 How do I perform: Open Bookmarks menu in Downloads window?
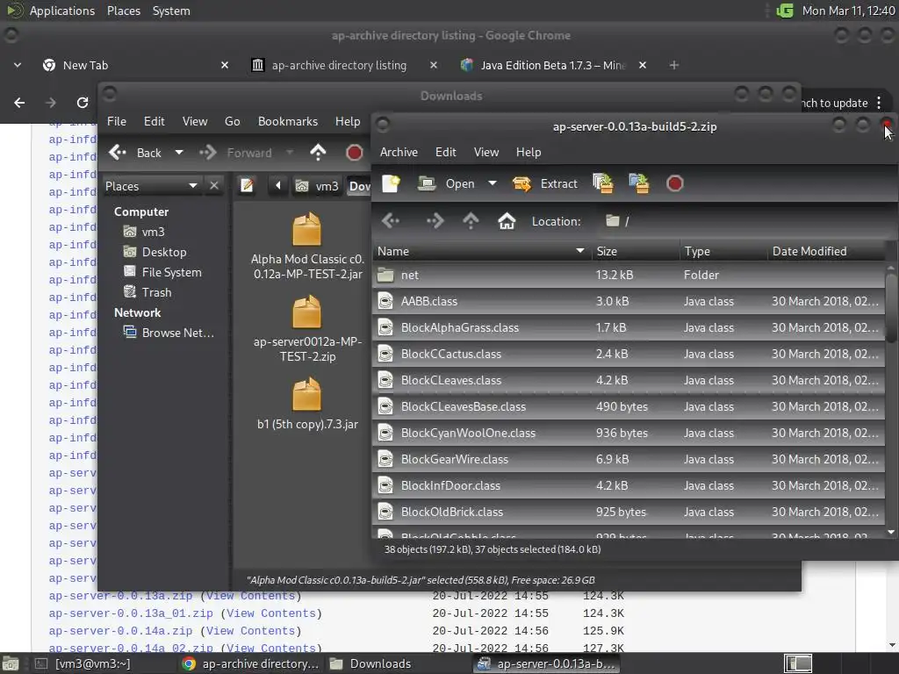pyautogui.click(x=287, y=121)
